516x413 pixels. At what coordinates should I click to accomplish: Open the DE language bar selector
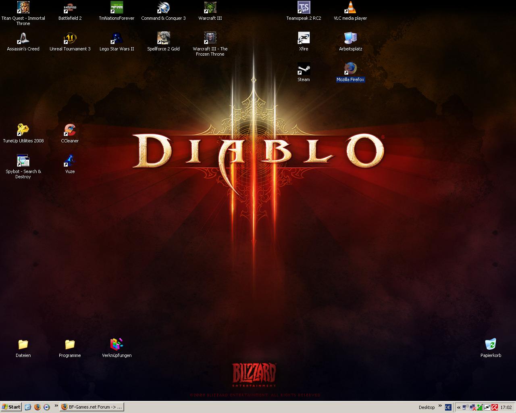pyautogui.click(x=448, y=407)
